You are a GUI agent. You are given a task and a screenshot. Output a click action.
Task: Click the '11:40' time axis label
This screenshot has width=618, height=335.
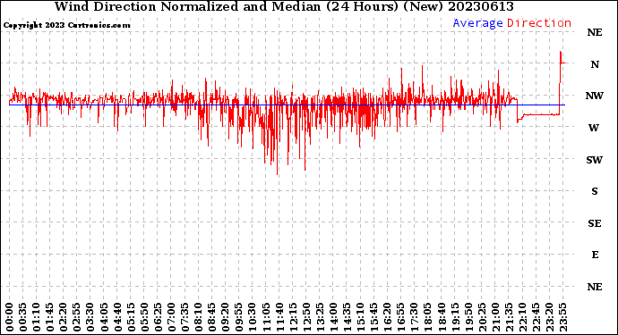[279, 317]
